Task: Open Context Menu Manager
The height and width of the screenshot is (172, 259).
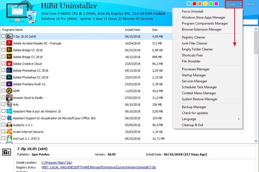Action: pos(199,93)
